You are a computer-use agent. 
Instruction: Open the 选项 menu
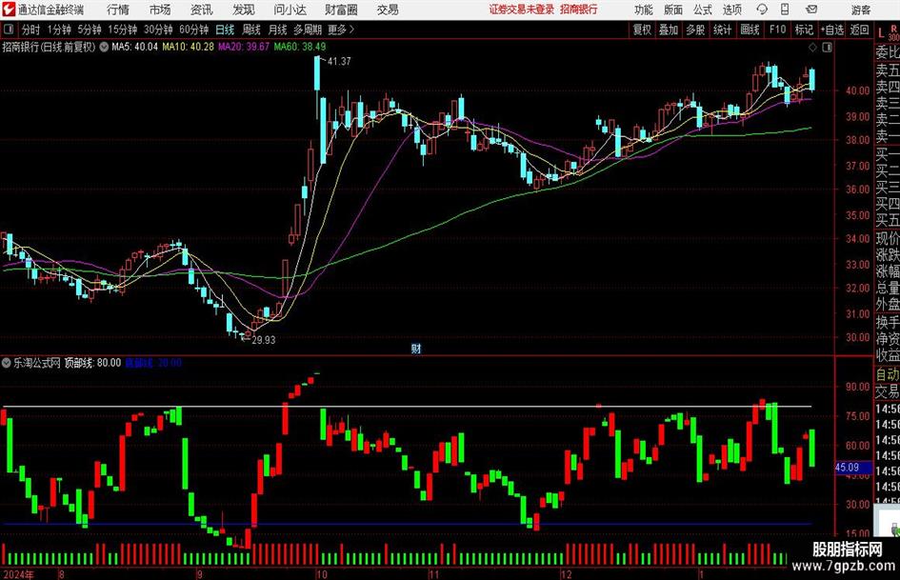click(731, 10)
